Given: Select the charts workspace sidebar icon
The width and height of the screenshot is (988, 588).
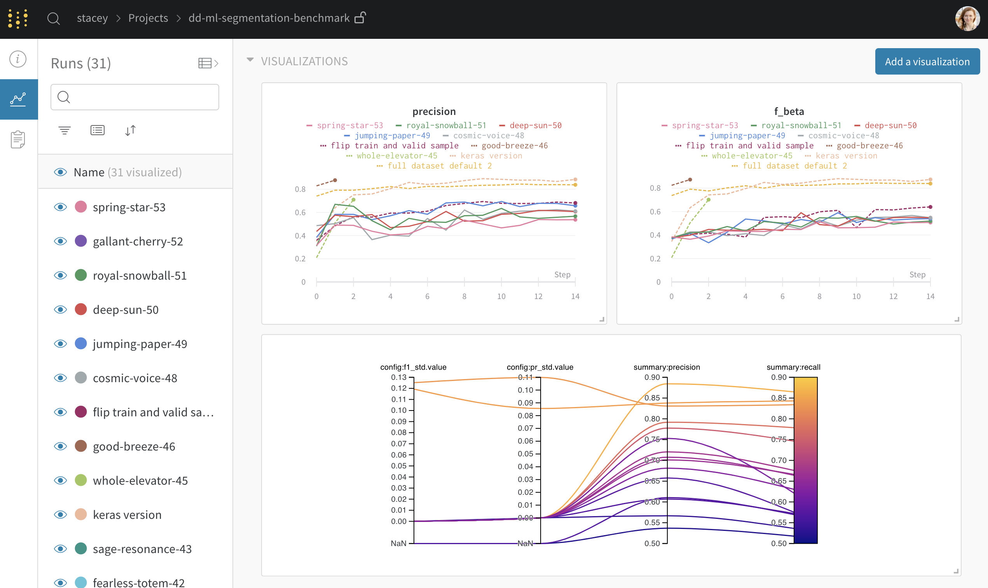Looking at the screenshot, I should click(18, 99).
